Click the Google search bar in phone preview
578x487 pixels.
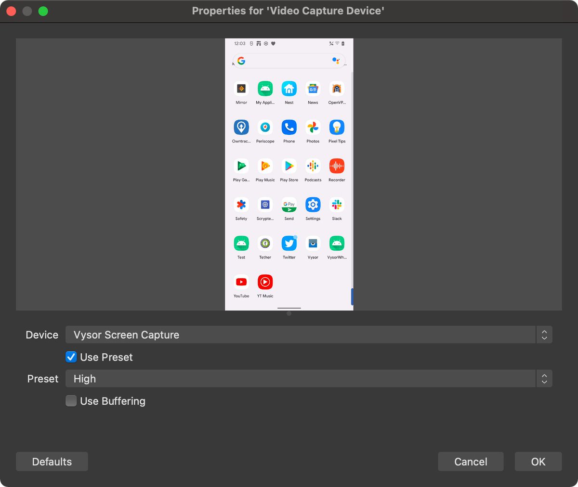click(x=289, y=61)
